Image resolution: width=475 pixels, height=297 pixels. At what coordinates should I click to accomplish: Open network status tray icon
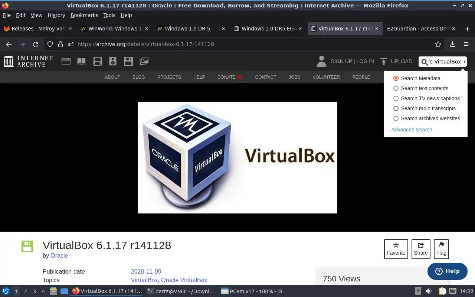point(453,291)
